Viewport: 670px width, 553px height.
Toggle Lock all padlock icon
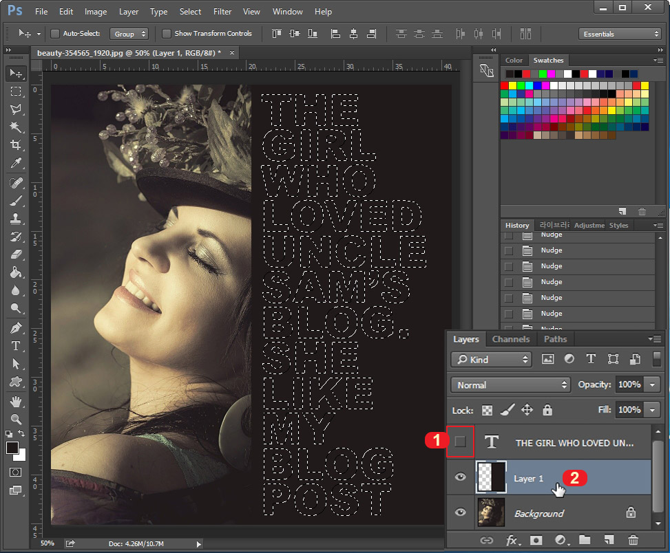tap(547, 410)
